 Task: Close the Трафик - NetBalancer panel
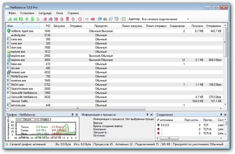[77, 115]
